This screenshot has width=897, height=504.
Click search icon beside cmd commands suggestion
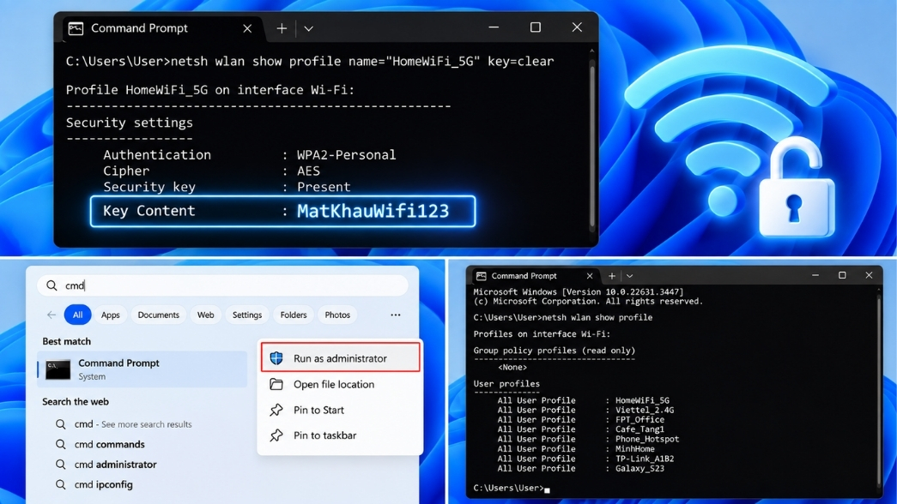tap(60, 444)
